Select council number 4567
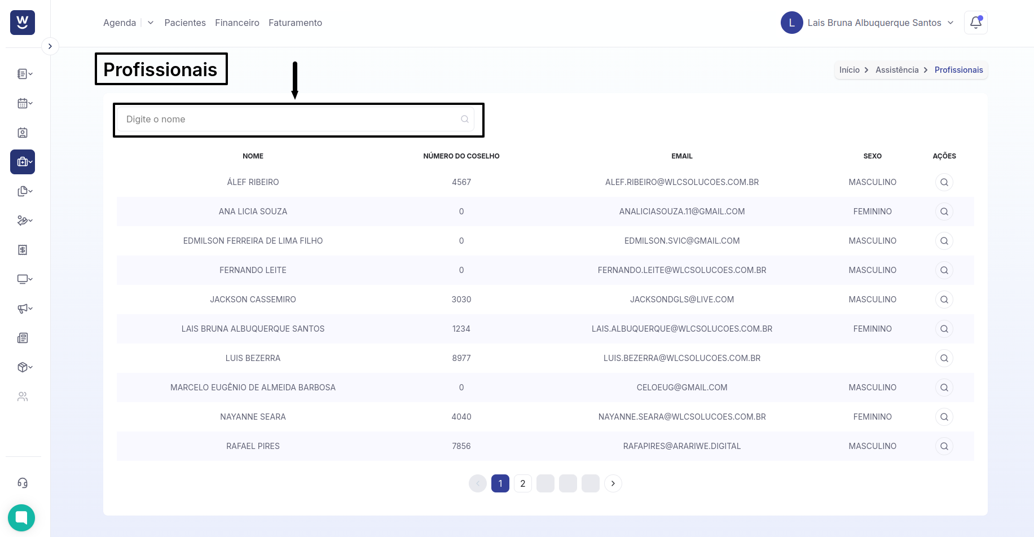The height and width of the screenshot is (537, 1034). tap(461, 182)
